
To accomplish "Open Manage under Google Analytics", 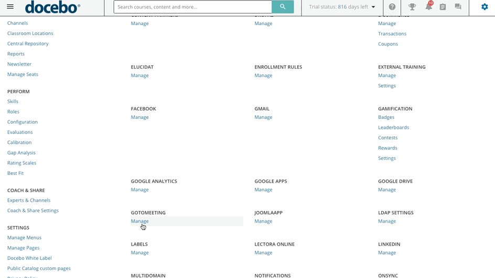I will [139, 190].
